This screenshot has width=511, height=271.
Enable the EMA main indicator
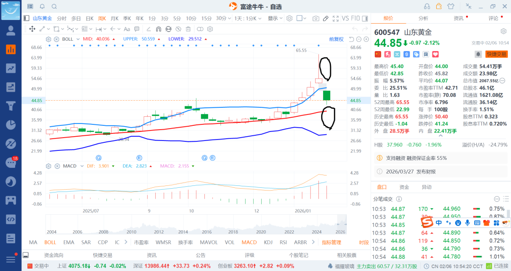pyautogui.click(x=69, y=242)
